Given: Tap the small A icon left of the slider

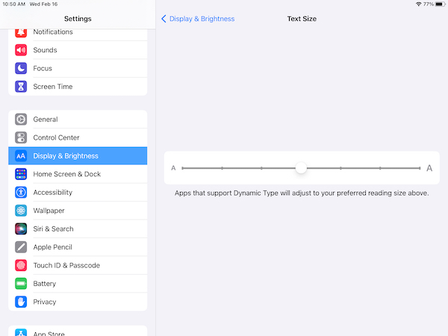Looking at the screenshot, I should coord(173,168).
